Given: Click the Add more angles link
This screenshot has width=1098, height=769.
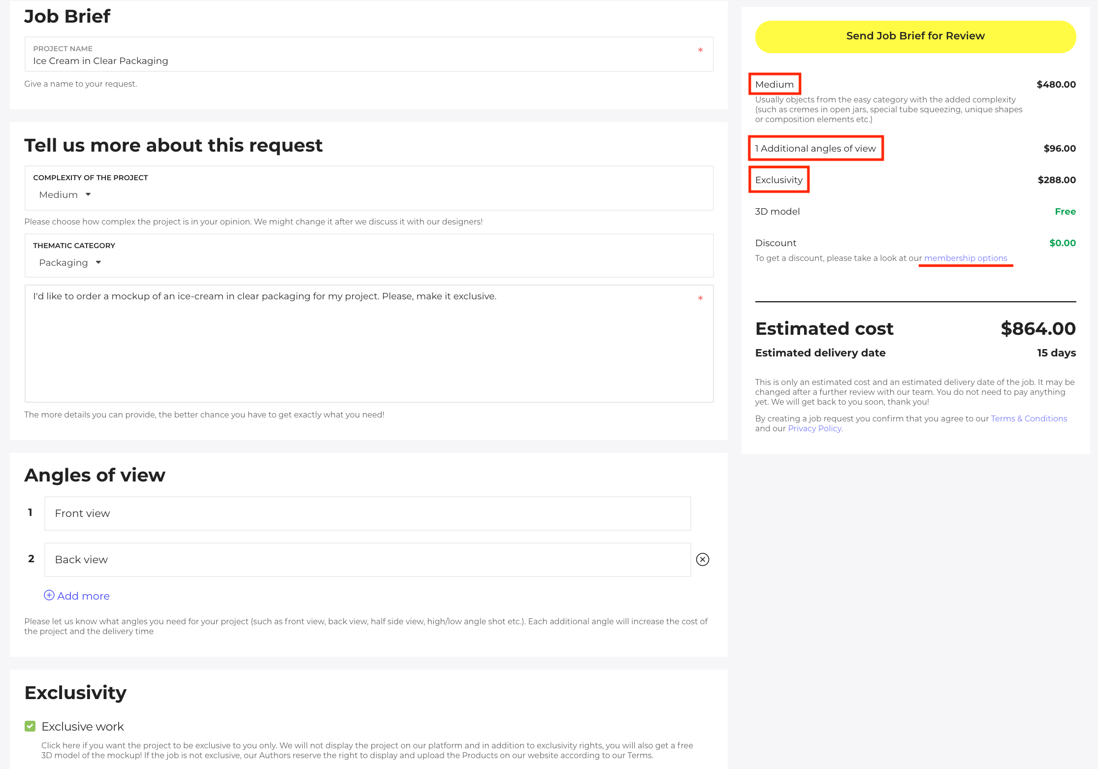Looking at the screenshot, I should (83, 596).
